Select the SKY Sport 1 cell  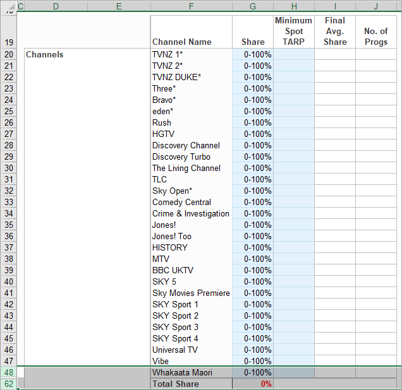(x=192, y=304)
